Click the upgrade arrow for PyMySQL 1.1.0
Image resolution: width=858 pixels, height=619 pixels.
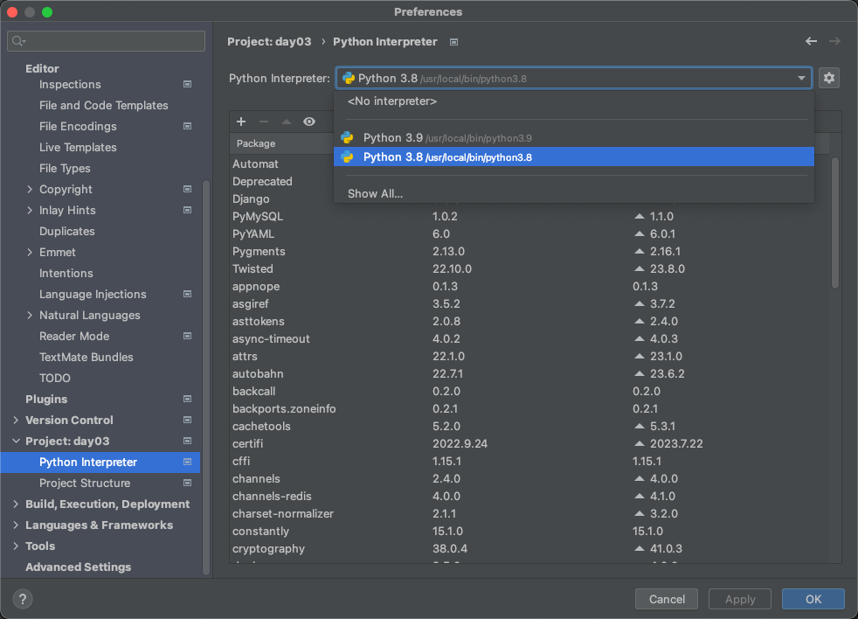click(x=639, y=216)
